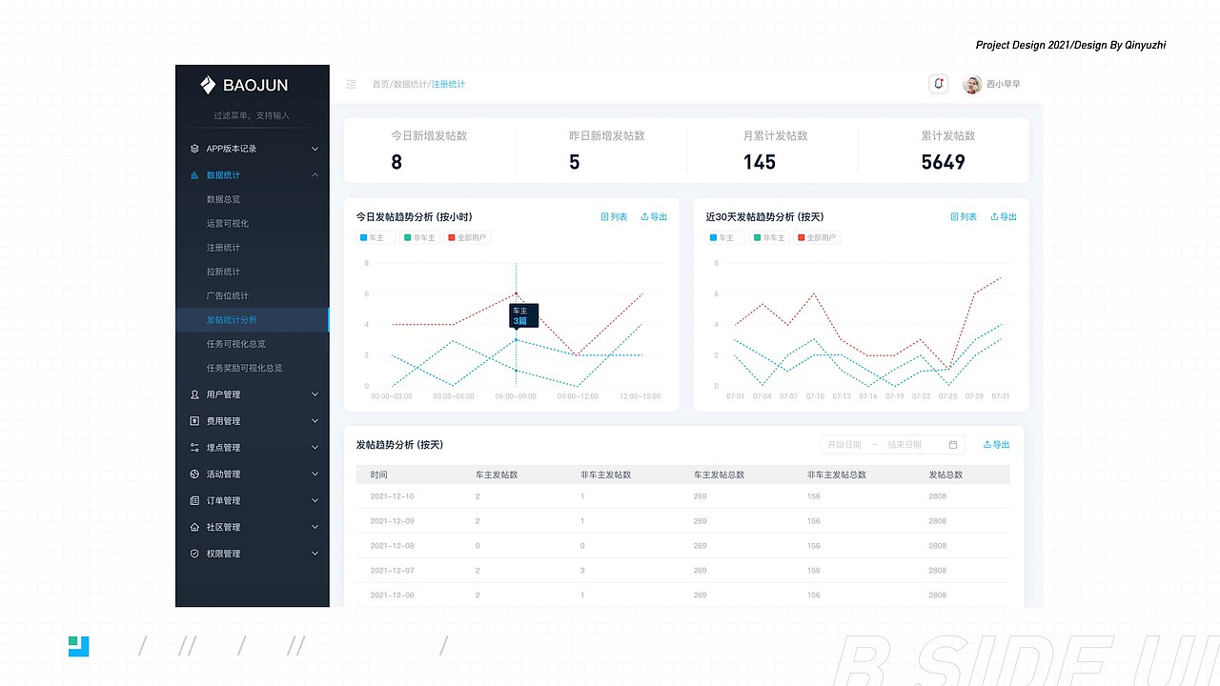Click the chart tooltip showing 车主 3篇

pos(523,316)
